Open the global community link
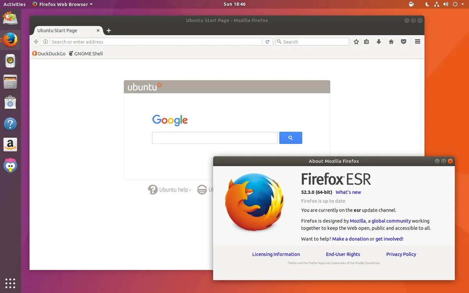 pos(391,221)
